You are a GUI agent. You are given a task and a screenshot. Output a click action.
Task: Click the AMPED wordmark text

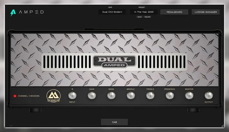[x=32, y=12]
